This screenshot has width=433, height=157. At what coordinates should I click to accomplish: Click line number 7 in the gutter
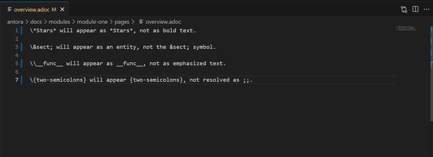[x=16, y=80]
